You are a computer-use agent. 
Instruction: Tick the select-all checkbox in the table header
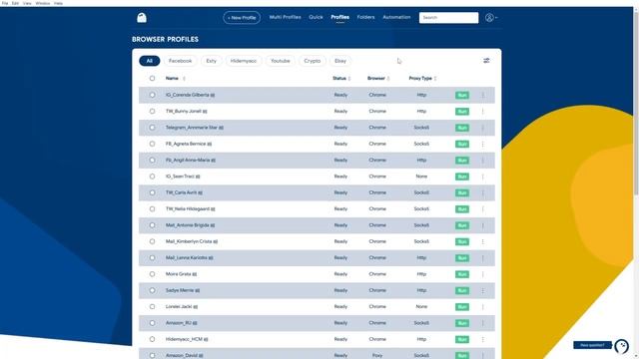(152, 78)
